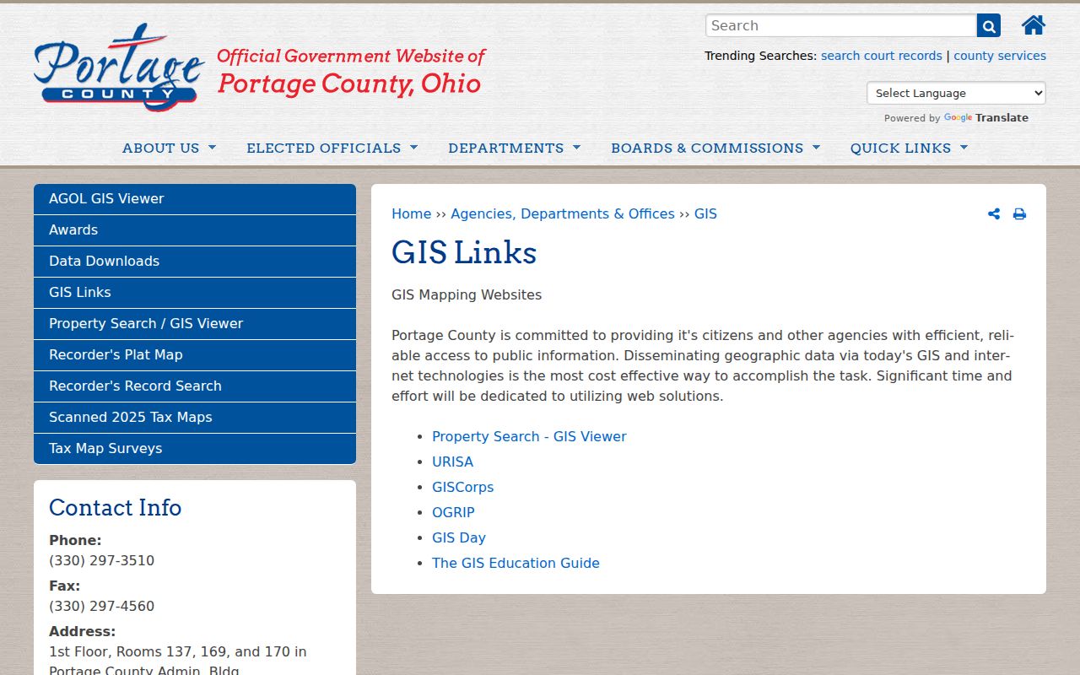Screen dimensions: 1080x675
Task: Click the fax number (330) 297-4560
Action: point(101,607)
